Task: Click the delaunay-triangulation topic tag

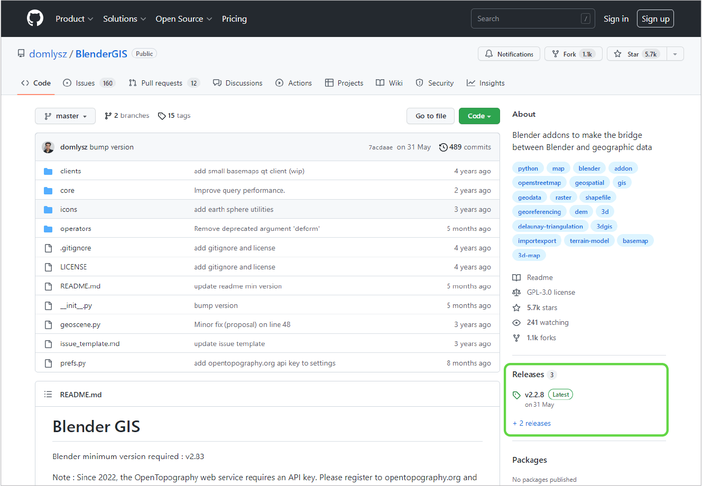Action: click(x=550, y=227)
